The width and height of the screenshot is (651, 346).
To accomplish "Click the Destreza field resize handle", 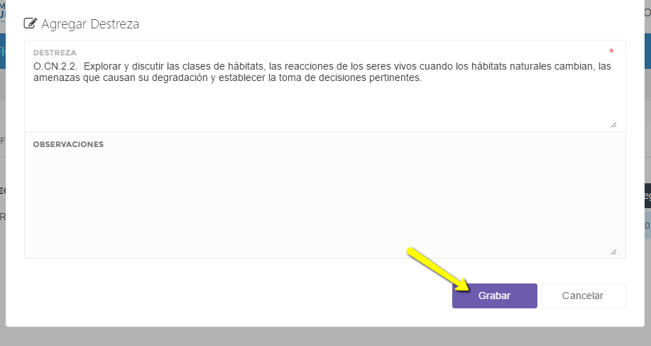I will tap(613, 124).
